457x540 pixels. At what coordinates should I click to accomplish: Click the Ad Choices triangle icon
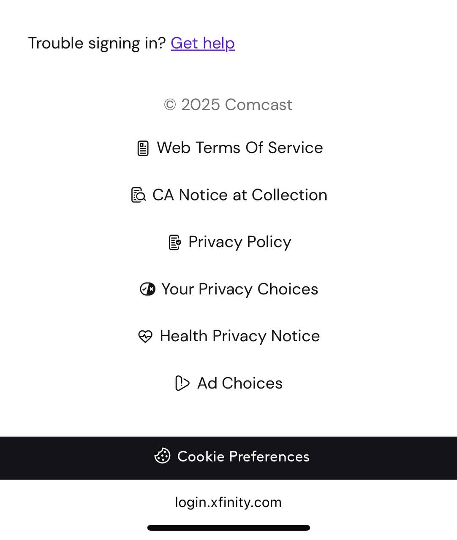point(182,383)
